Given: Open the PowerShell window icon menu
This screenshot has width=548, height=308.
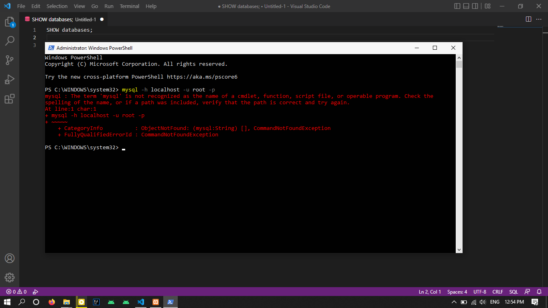Looking at the screenshot, I should [x=51, y=48].
